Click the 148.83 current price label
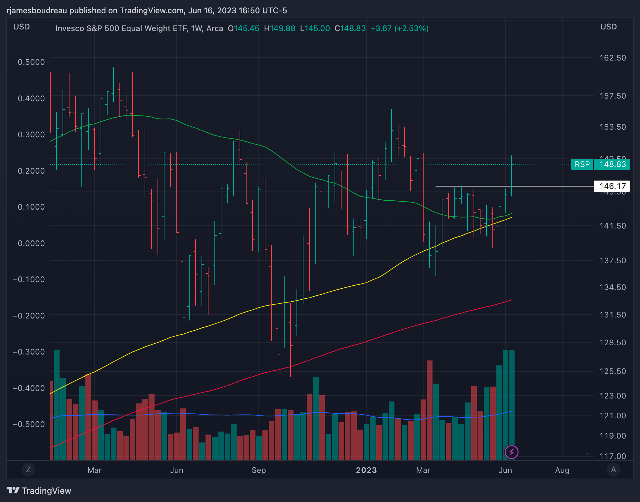This screenshot has height=502, width=640. click(x=612, y=164)
